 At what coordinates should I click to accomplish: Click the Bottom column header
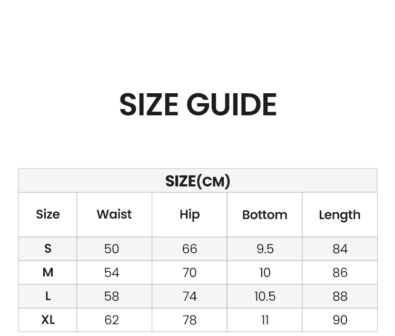(x=265, y=215)
